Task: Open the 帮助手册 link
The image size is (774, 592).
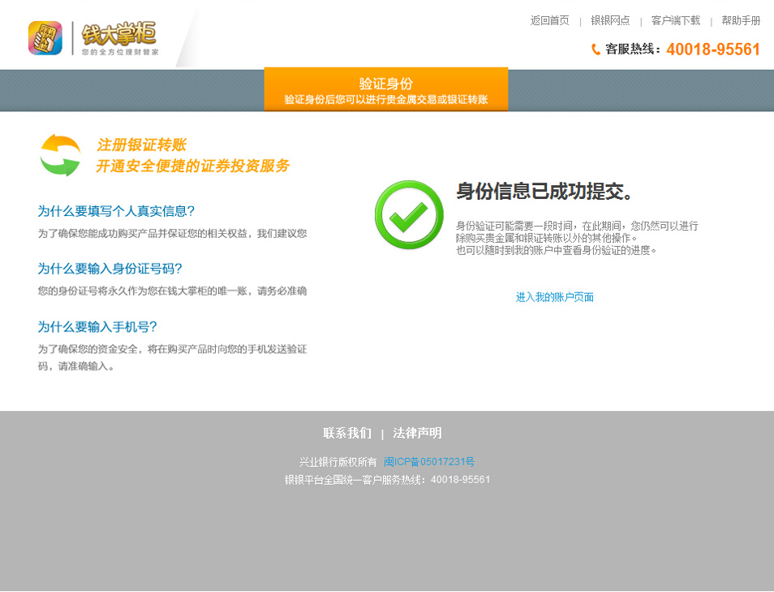Action: (741, 20)
